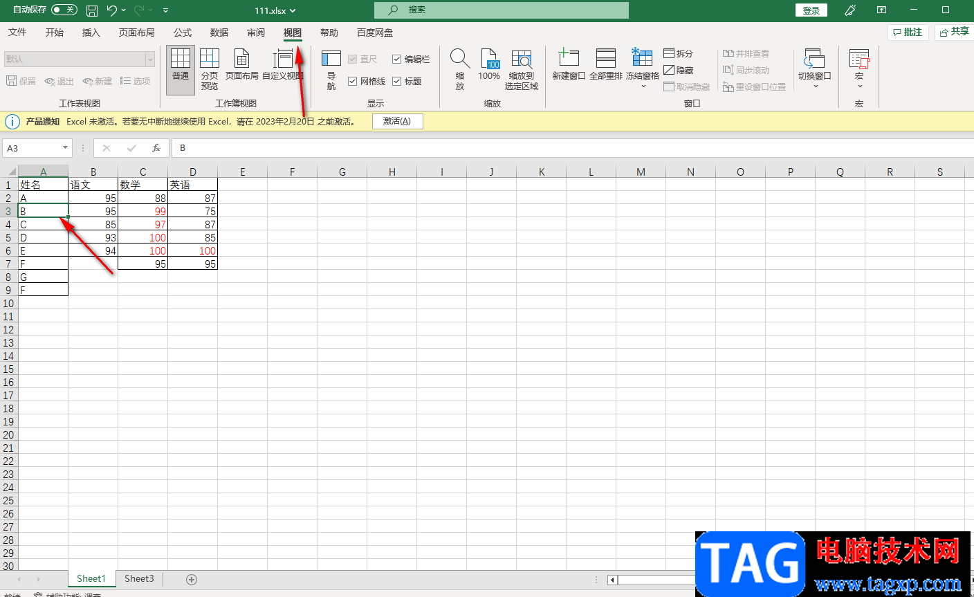The image size is (974, 597).
Task: Switch to the Review (审阅) tab
Action: 256,33
